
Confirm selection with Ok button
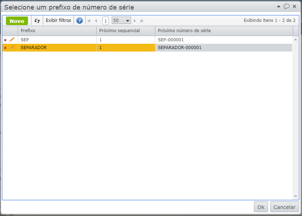(x=261, y=207)
